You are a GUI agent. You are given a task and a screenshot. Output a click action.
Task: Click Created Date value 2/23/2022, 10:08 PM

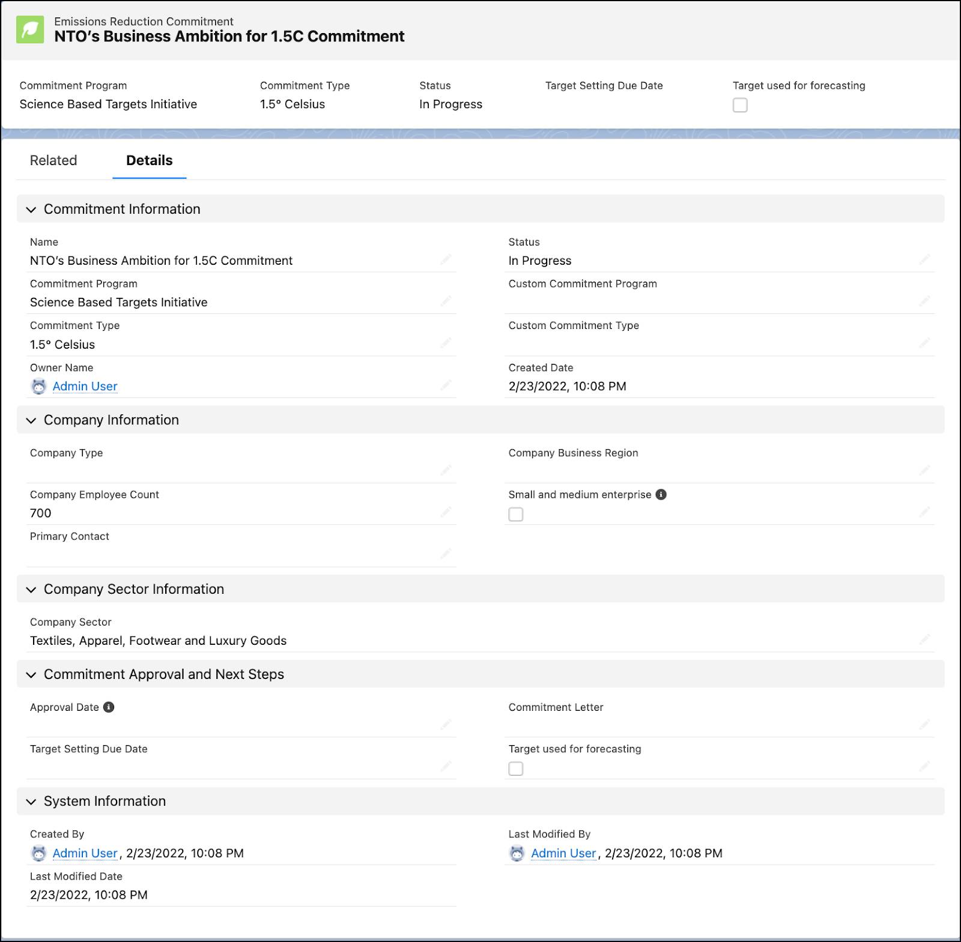point(568,387)
